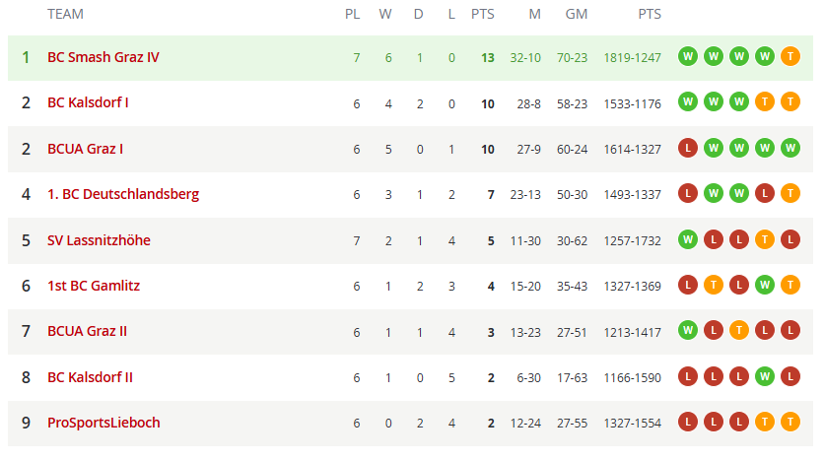824x460 pixels.
Task: Open the BC Smash Graz IV team page
Action: pos(103,57)
